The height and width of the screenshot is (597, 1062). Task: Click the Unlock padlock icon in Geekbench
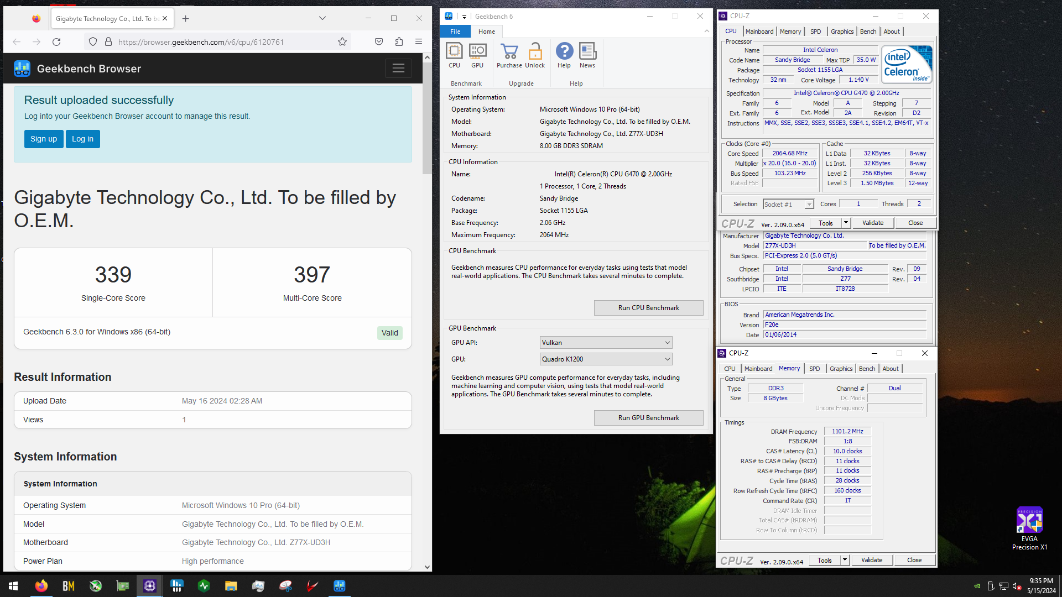(535, 56)
